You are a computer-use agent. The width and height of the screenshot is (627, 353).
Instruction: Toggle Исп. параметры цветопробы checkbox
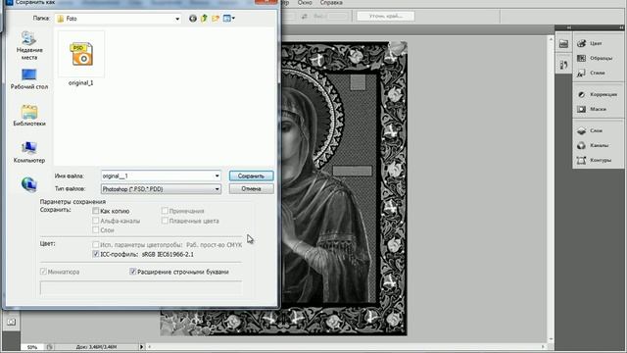(96, 244)
